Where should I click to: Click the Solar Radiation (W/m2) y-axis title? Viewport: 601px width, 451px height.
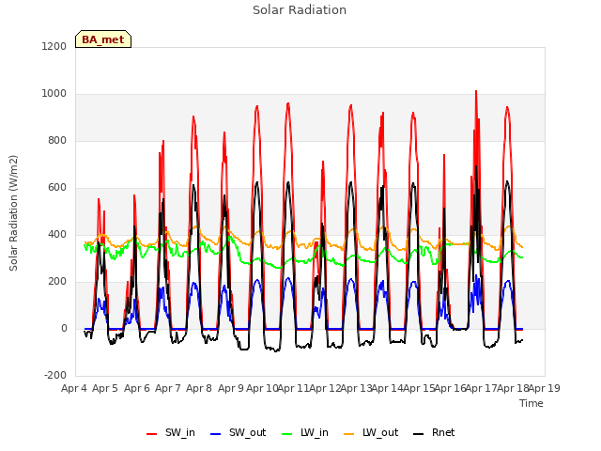[13, 213]
